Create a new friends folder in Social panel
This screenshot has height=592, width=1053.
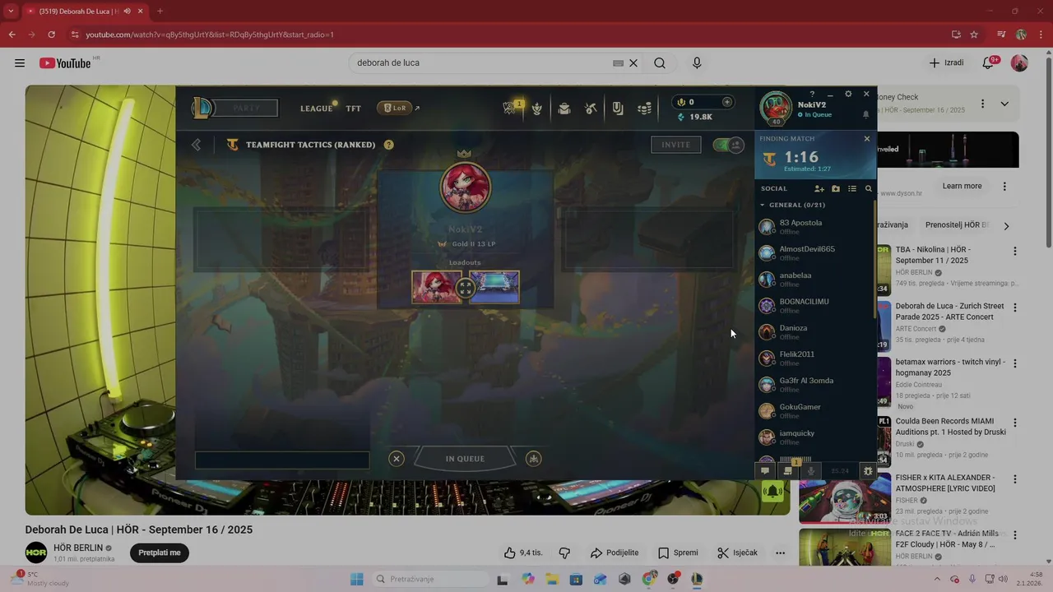[x=836, y=188]
